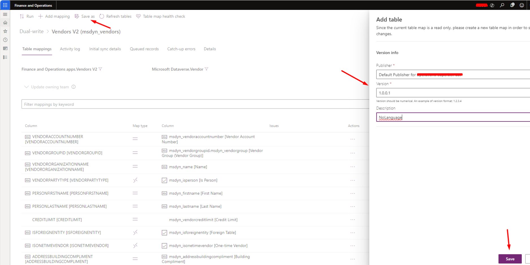530x265 pixels.
Task: Show info for Update owning team
Action: (x=73, y=87)
